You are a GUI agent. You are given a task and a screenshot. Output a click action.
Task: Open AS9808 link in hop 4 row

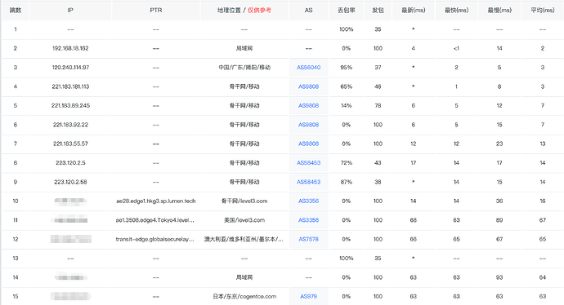coord(308,86)
